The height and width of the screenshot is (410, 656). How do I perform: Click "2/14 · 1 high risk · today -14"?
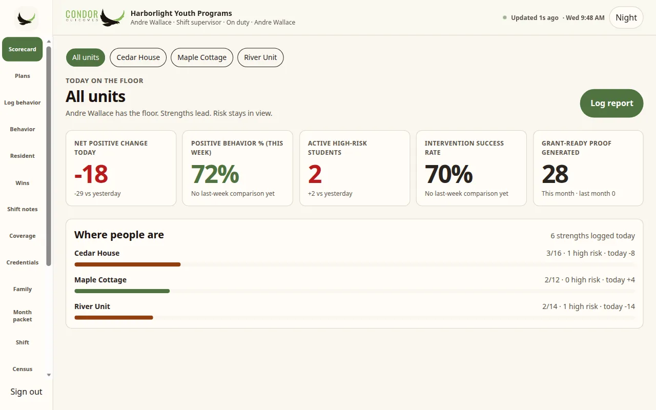tap(588, 306)
